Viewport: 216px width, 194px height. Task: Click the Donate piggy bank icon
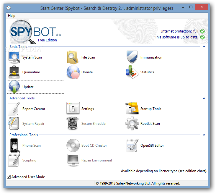(73, 72)
